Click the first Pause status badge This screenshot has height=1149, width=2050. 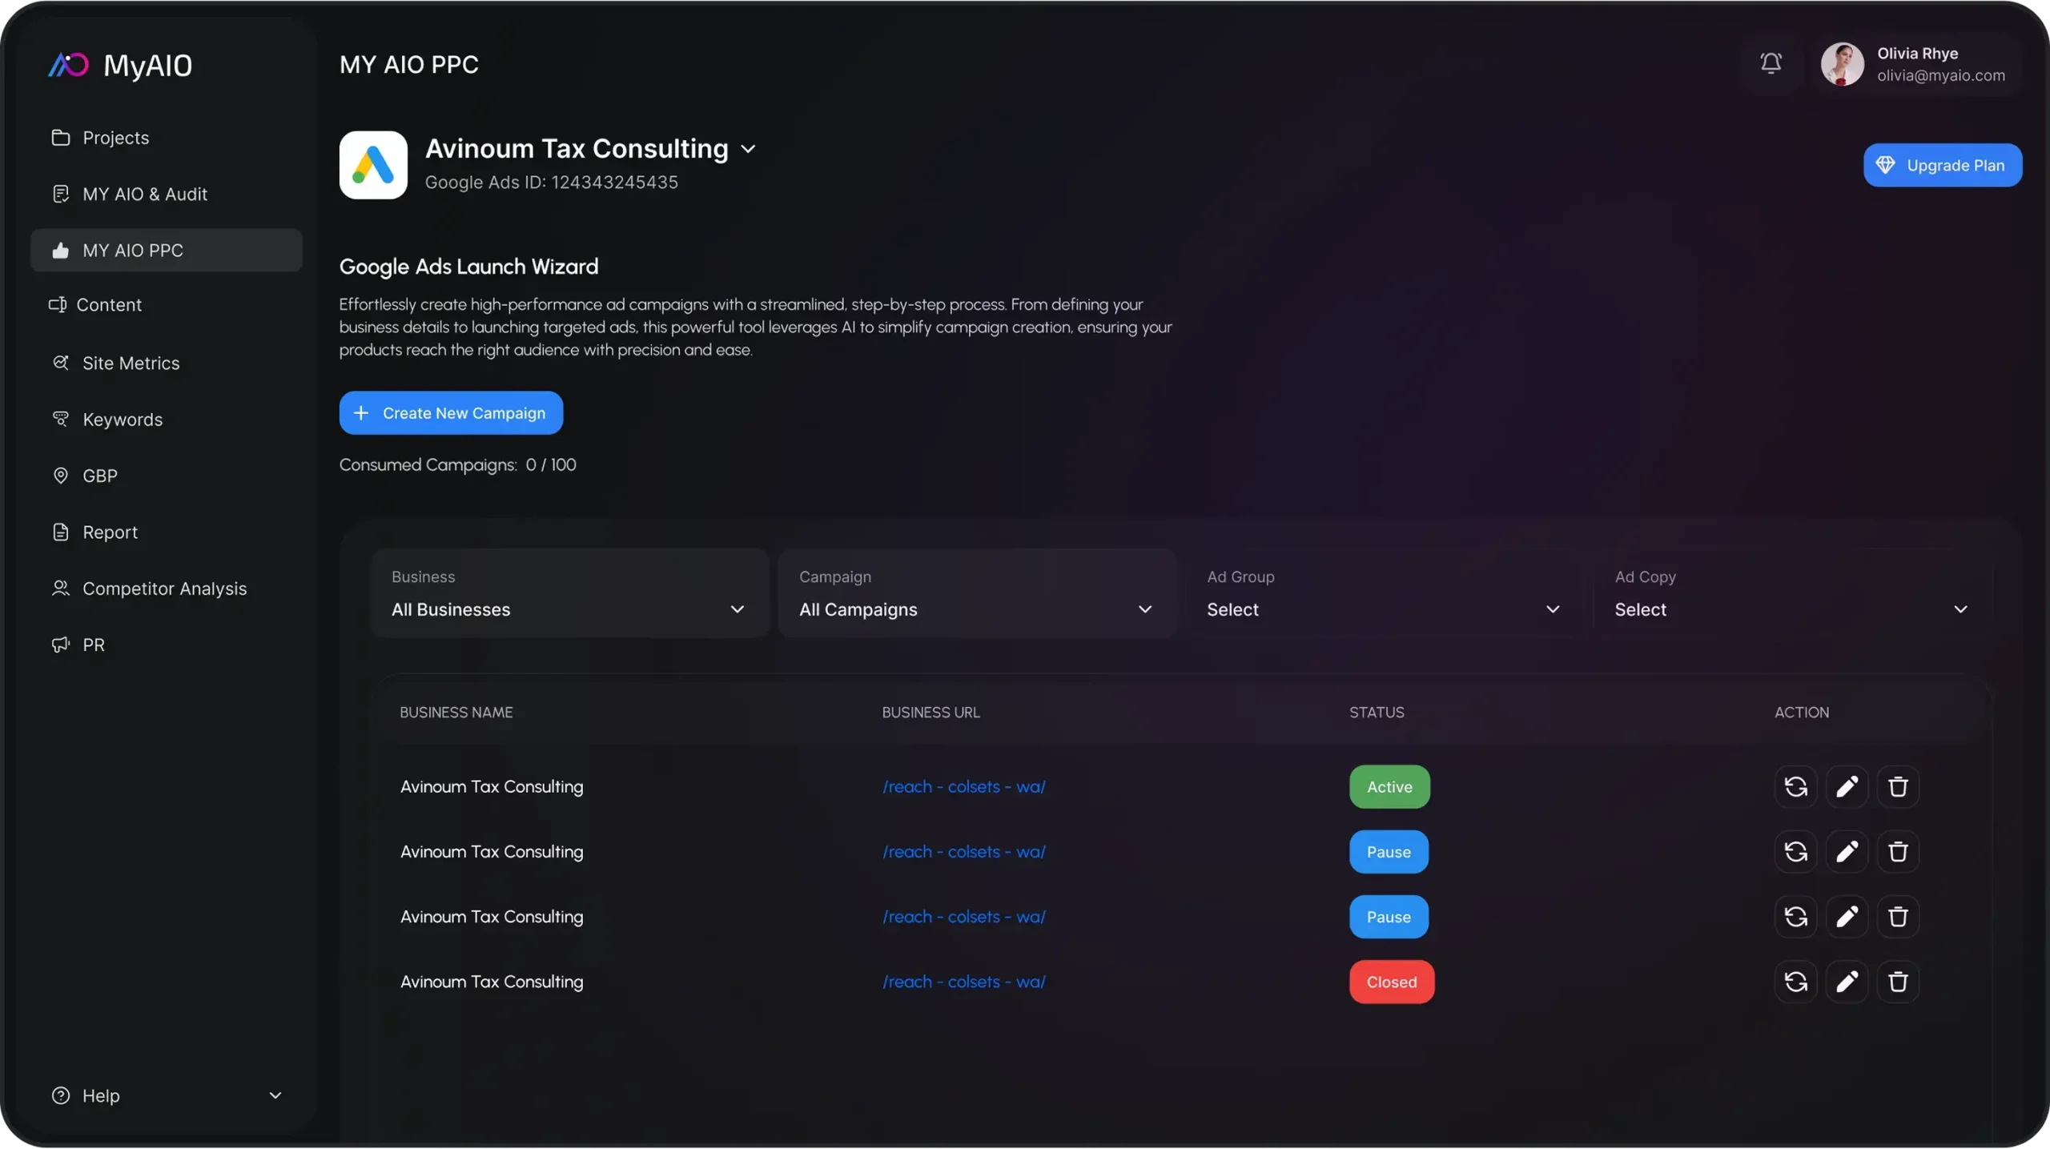pyautogui.click(x=1389, y=852)
